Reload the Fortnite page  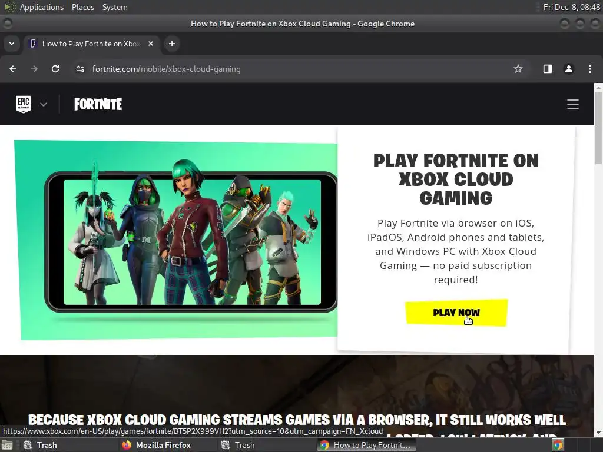(x=55, y=69)
